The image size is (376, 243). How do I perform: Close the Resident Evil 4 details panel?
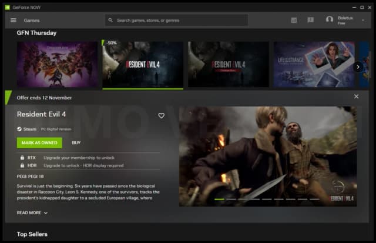[357, 96]
